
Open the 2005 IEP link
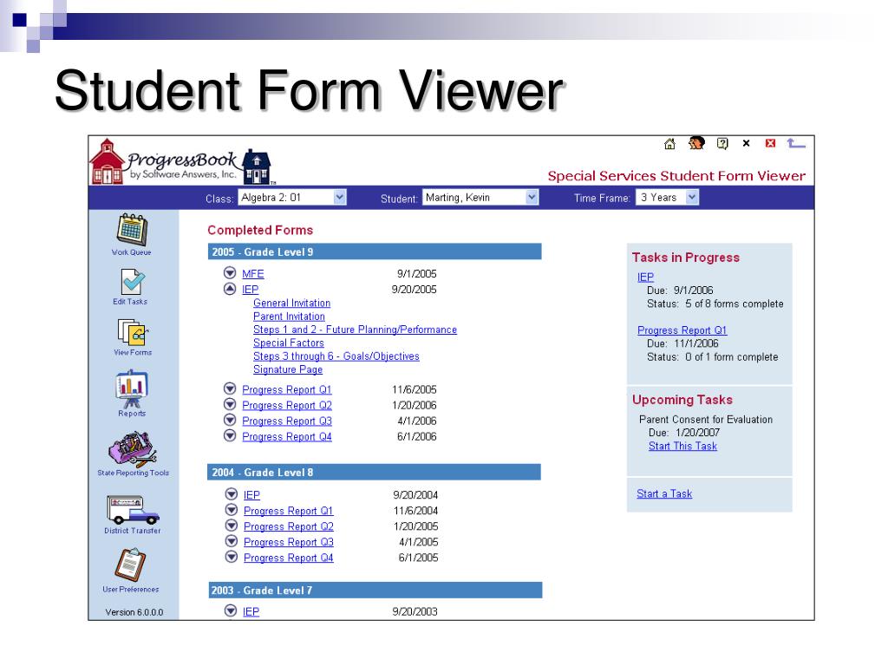point(250,290)
